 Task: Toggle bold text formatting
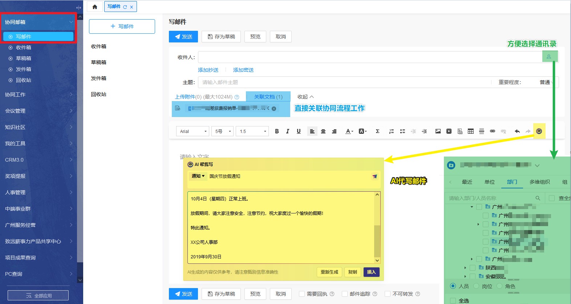[x=277, y=131]
